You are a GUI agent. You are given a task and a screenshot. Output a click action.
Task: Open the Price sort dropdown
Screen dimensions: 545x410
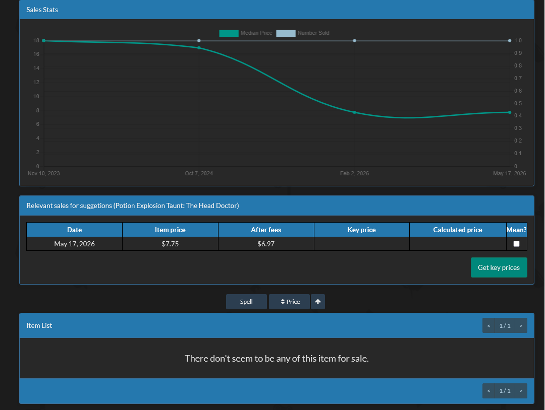(x=290, y=302)
